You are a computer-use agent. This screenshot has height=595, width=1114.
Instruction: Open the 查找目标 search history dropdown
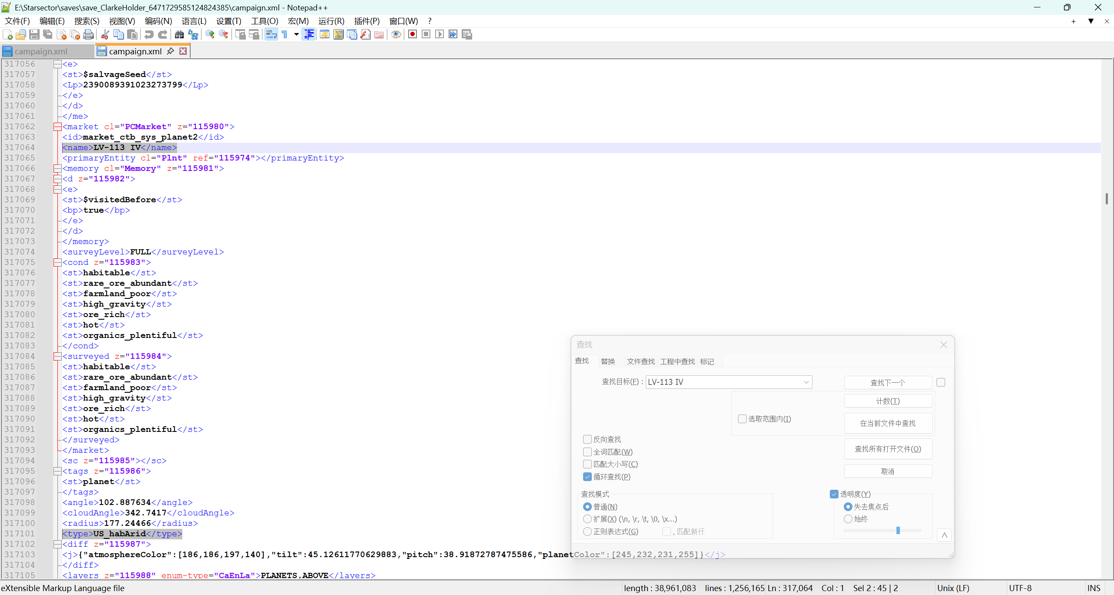(x=806, y=382)
